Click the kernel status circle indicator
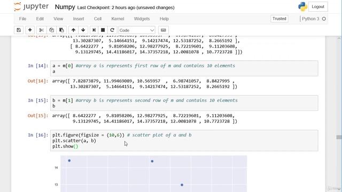The image size is (342, 192). 324,19
